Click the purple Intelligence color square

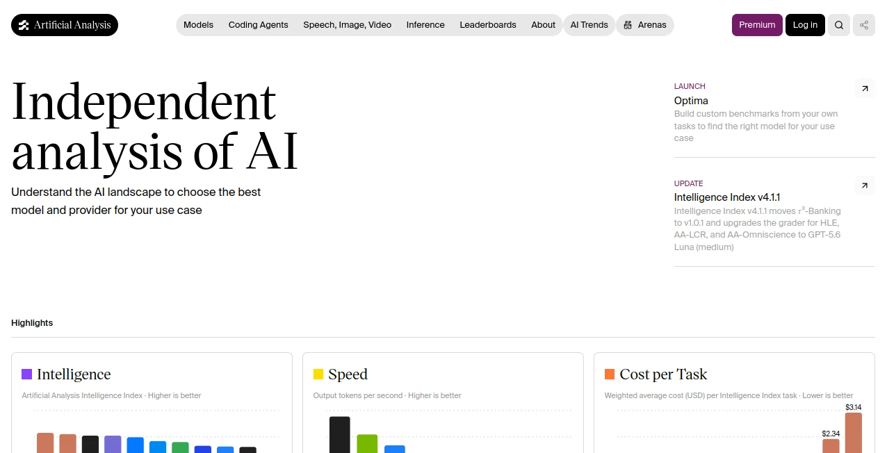[27, 374]
